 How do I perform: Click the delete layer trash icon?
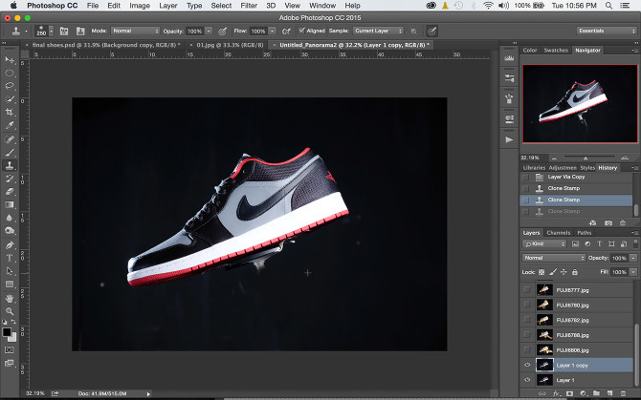point(623,393)
